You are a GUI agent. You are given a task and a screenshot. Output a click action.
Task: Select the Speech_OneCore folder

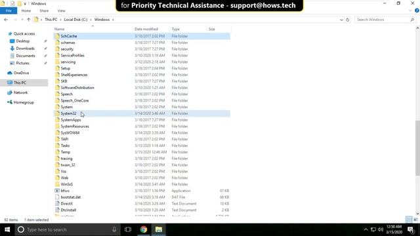pyautogui.click(x=74, y=100)
